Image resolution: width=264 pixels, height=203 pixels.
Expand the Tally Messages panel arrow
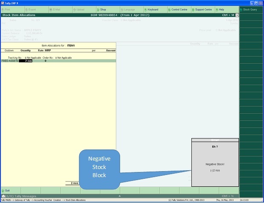pyautogui.click(x=120, y=196)
